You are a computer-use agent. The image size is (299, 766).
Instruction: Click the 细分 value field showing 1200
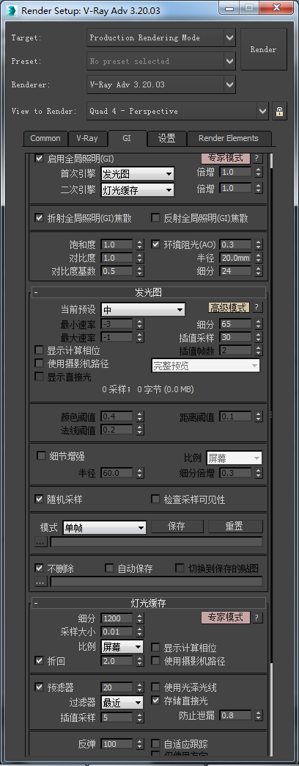(117, 618)
